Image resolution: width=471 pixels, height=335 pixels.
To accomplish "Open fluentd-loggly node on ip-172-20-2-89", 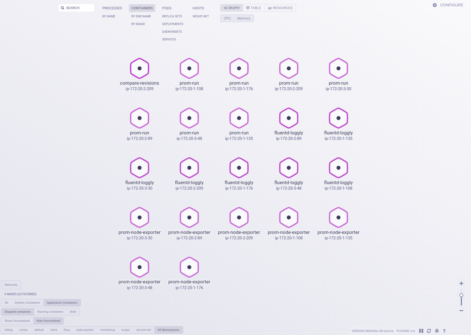I will tap(289, 118).
